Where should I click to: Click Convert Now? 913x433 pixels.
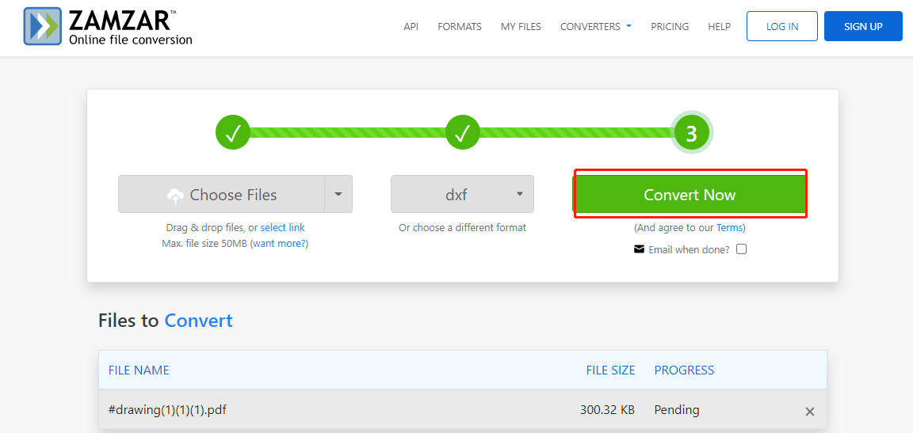(690, 194)
